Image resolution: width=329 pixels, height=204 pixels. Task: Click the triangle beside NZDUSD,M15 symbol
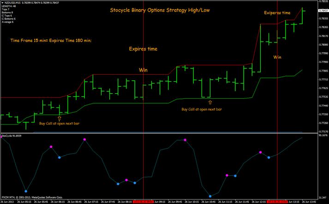[2, 3]
